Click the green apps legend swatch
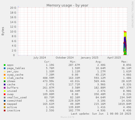The image size is (135, 120). [x=5, y=65]
